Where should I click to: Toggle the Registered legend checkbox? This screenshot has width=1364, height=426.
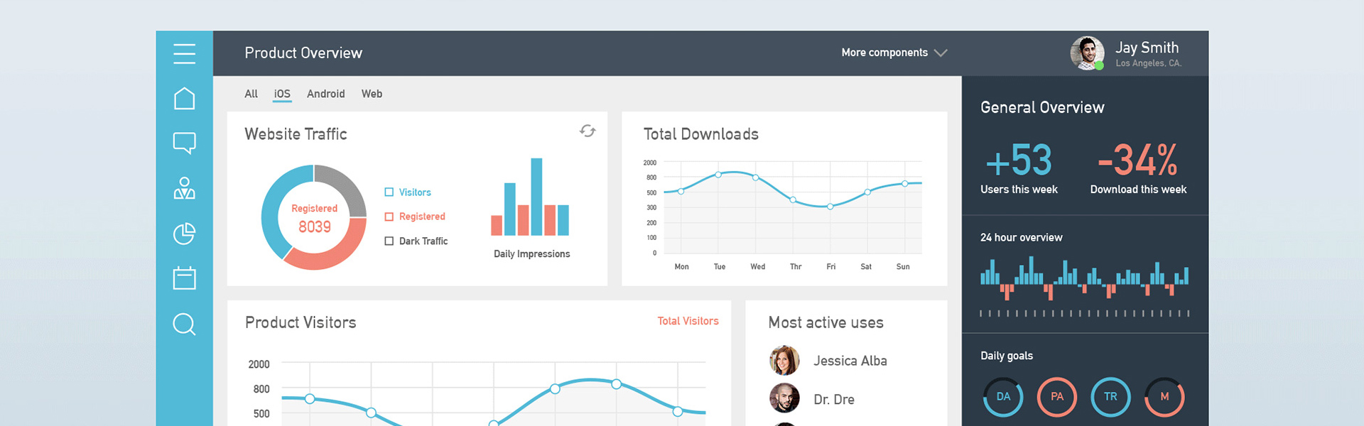(389, 217)
